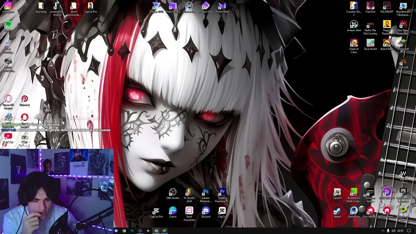This screenshot has height=234, width=416.
Task: Launch the Riot Client shortcut
Action: click(387, 213)
